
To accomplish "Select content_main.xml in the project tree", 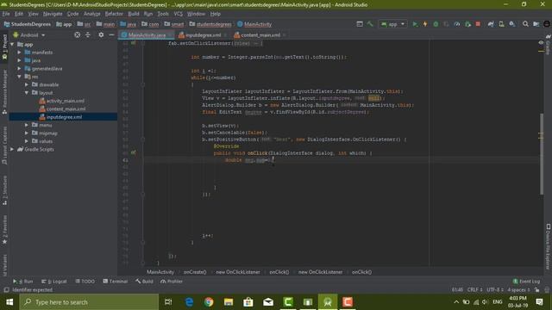I will [x=66, y=109].
